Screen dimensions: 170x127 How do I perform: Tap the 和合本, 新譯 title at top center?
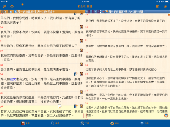coord(85,6)
